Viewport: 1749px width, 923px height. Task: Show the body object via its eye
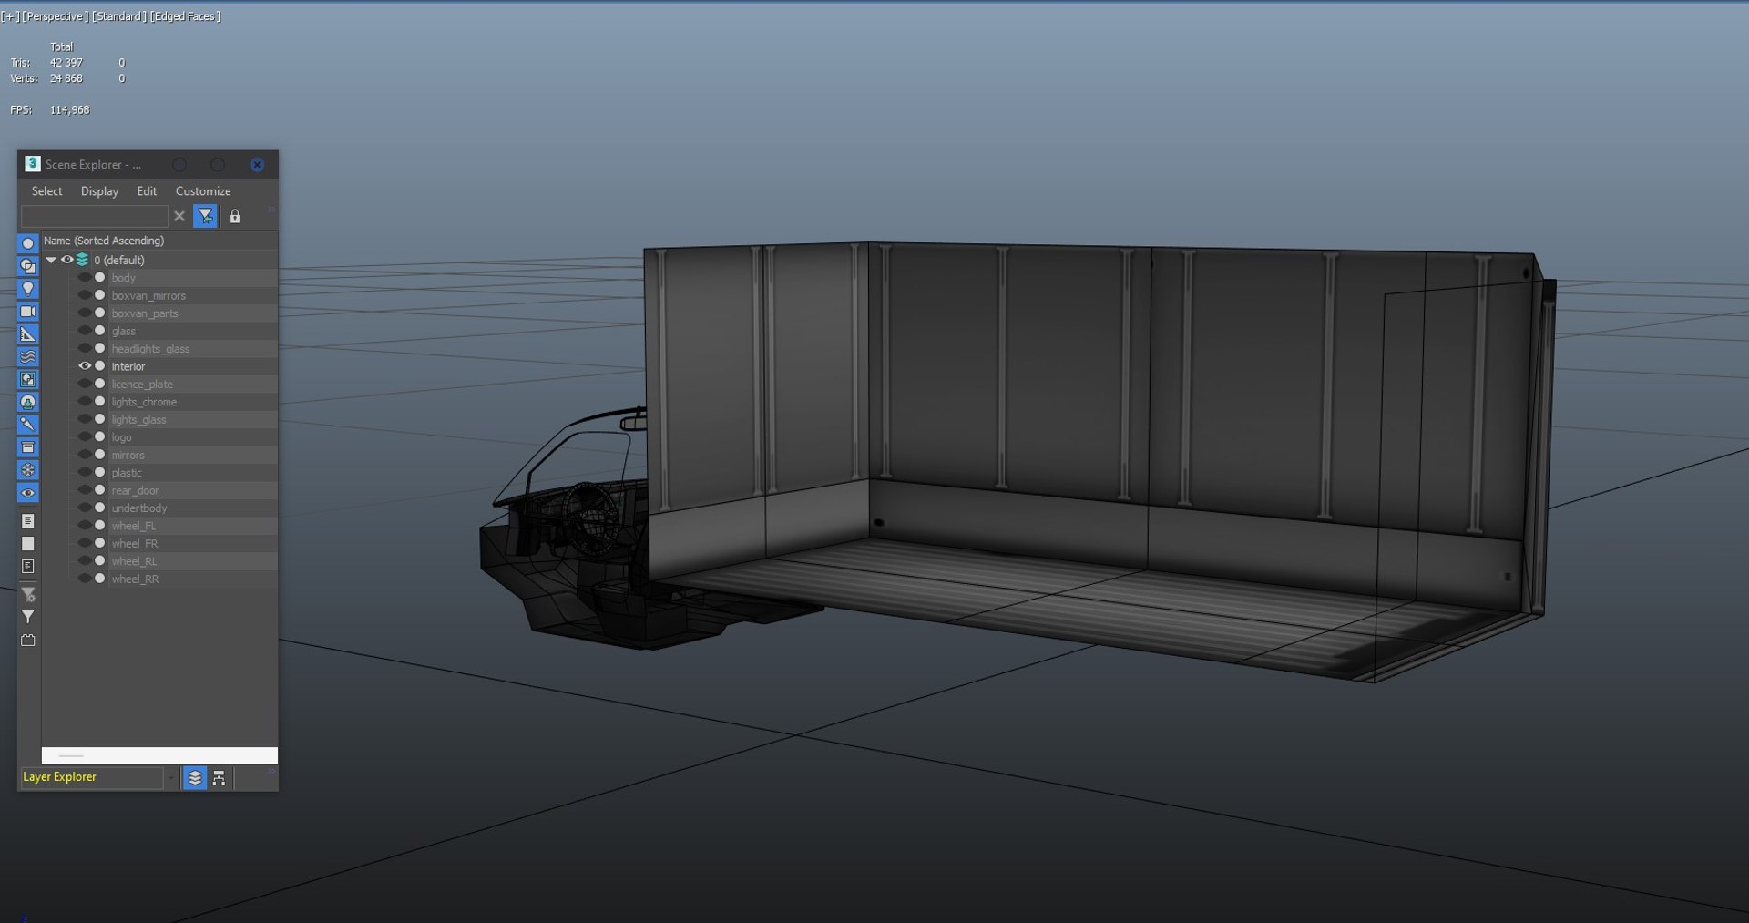[85, 278]
